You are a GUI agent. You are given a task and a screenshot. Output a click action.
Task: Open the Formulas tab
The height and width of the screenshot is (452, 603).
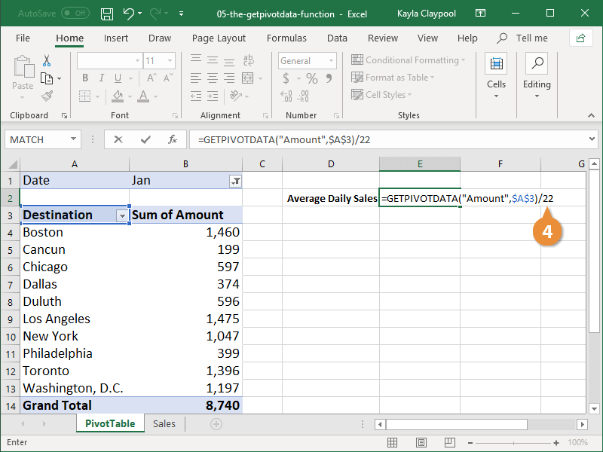coord(286,38)
